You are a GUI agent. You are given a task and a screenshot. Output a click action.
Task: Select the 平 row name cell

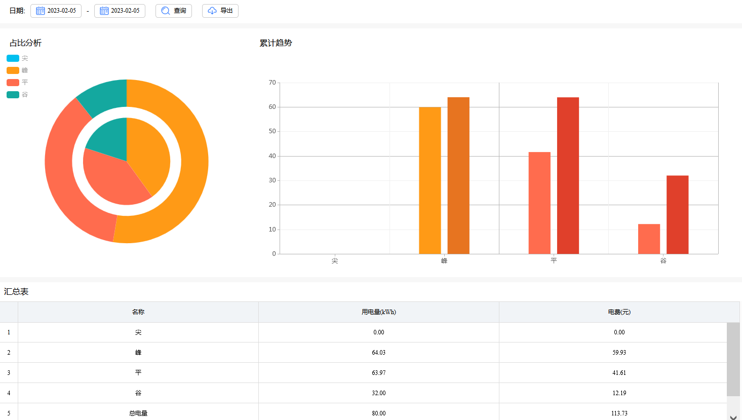[138, 373]
